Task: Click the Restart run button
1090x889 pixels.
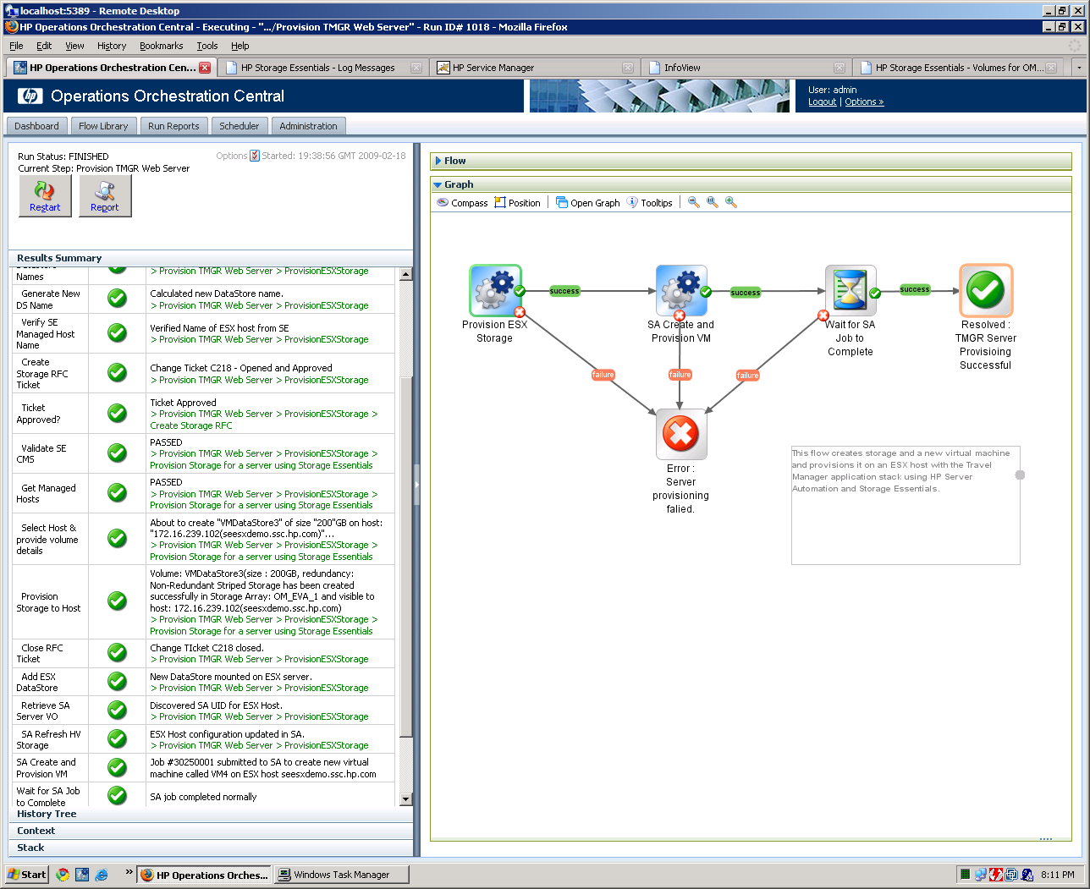Action: 45,196
